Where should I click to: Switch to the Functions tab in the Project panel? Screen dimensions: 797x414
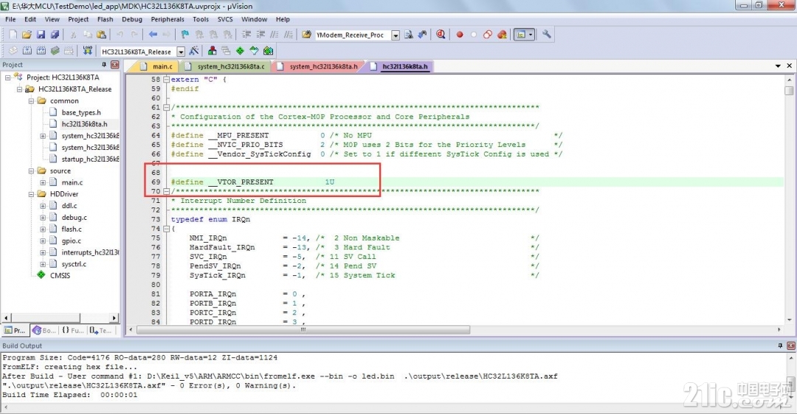pos(72,331)
